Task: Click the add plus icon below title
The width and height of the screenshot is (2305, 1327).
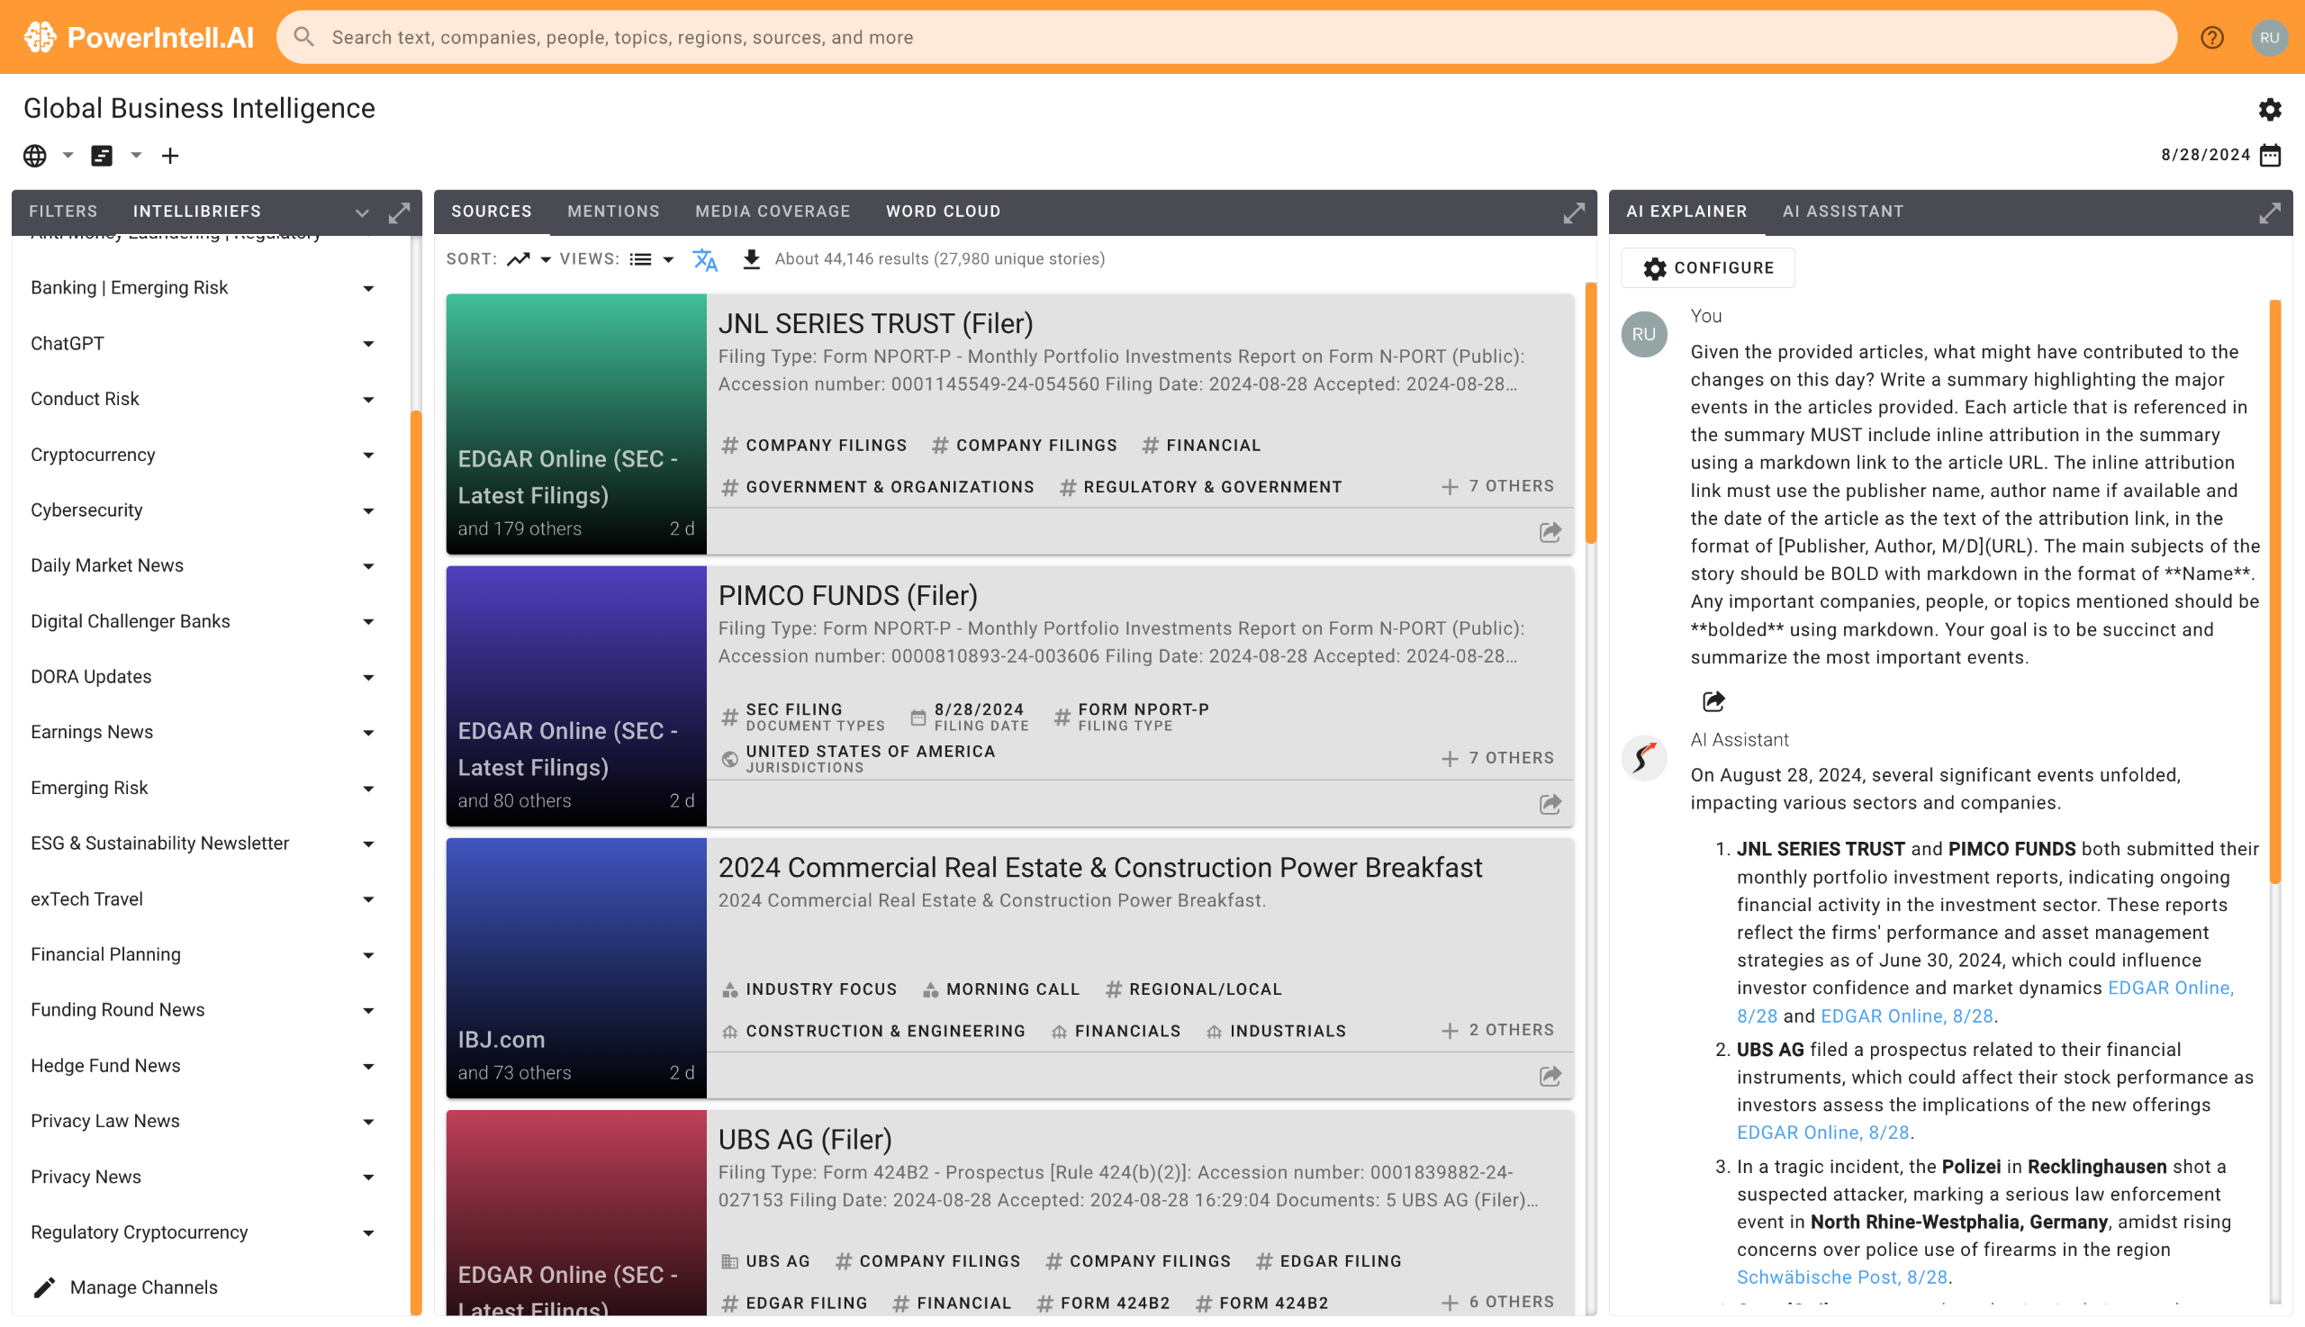Action: (169, 156)
